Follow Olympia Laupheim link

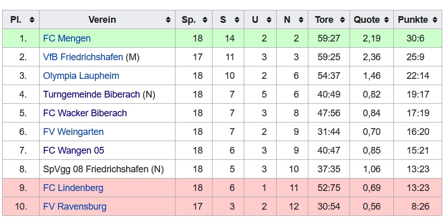tap(81, 76)
